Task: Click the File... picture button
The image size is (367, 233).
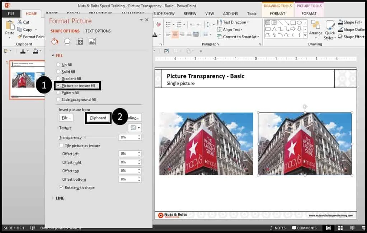Action: (x=66, y=118)
